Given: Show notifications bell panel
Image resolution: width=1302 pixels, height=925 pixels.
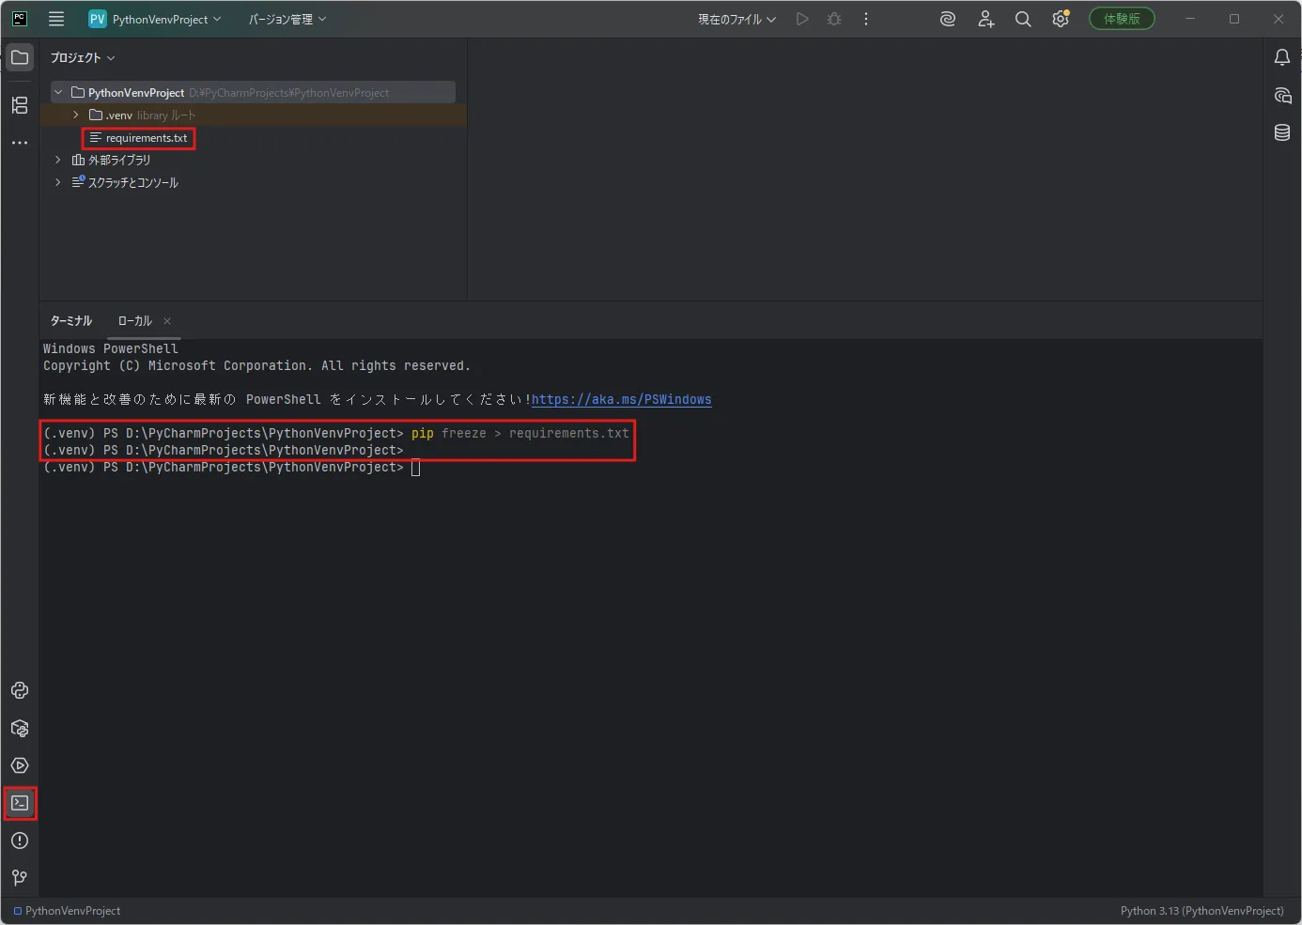Looking at the screenshot, I should 1282,57.
